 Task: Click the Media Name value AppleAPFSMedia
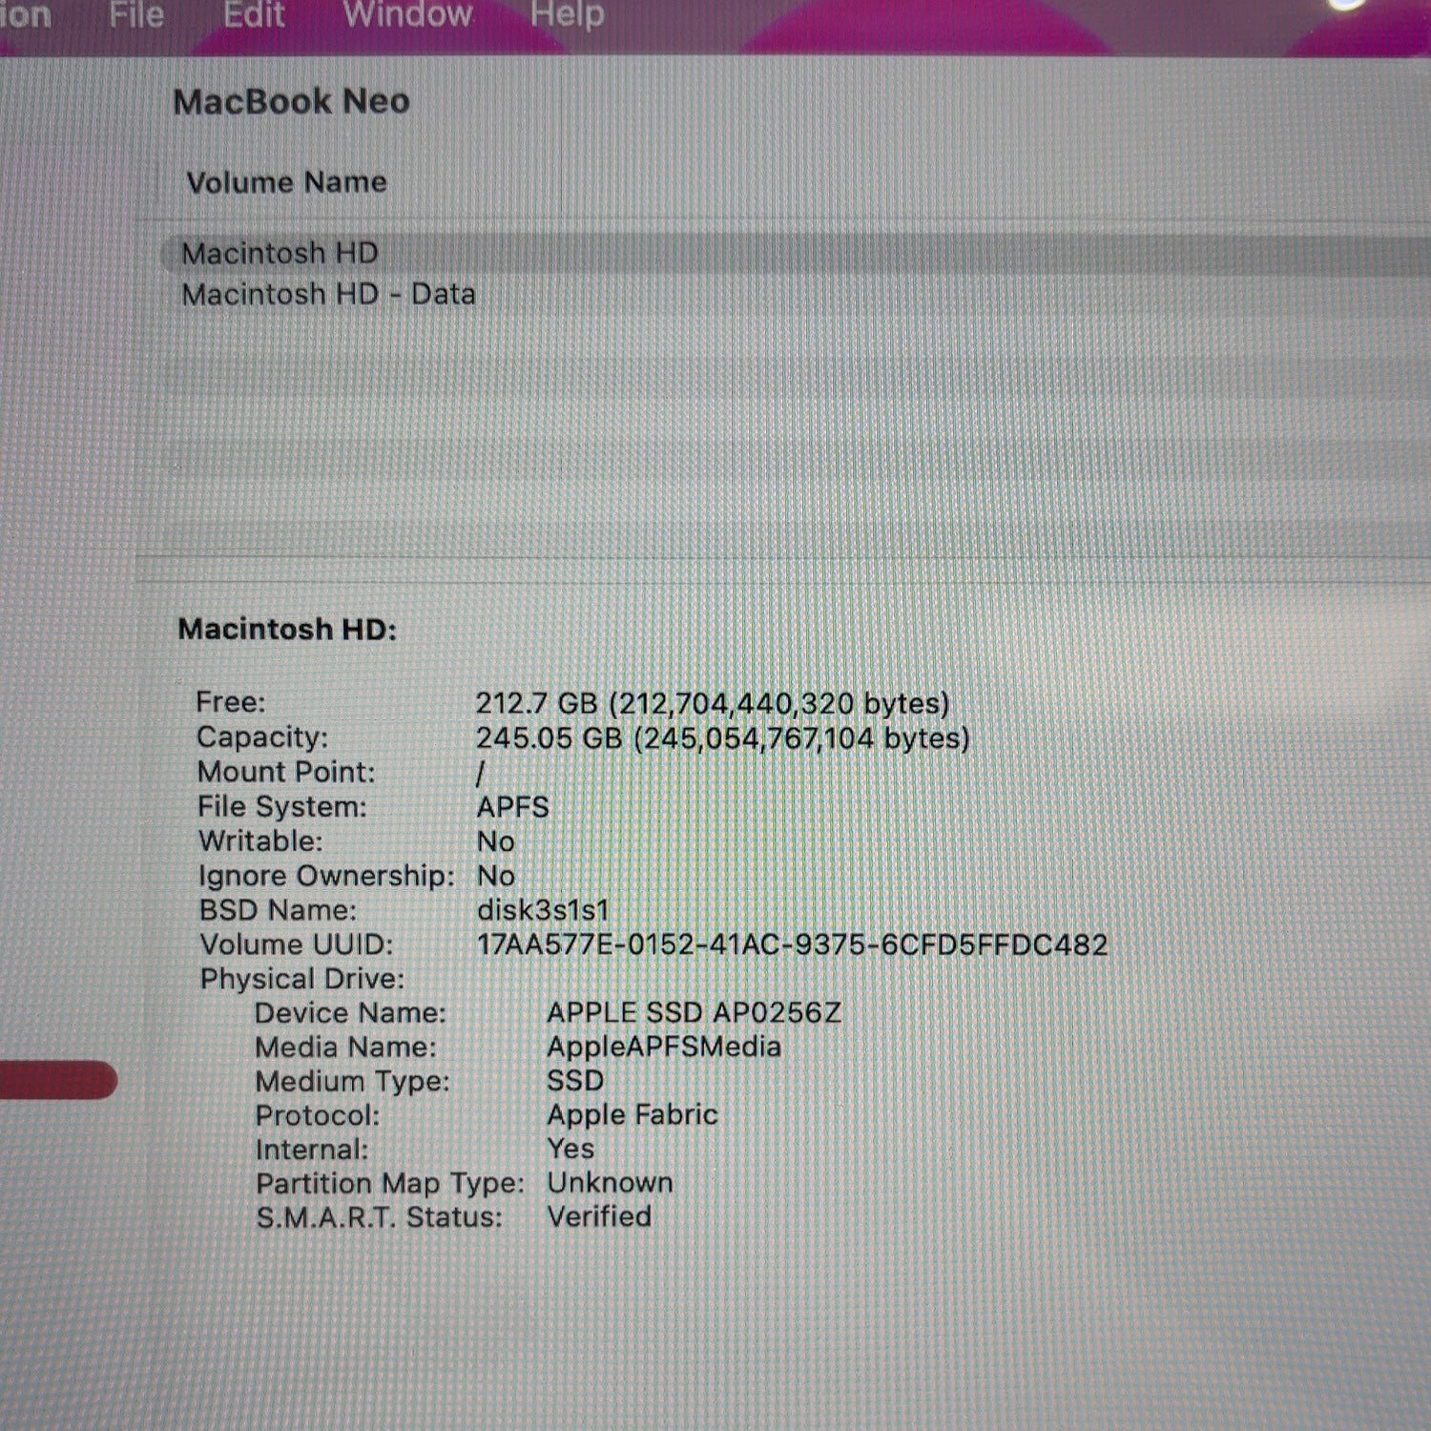pyautogui.click(x=664, y=1047)
